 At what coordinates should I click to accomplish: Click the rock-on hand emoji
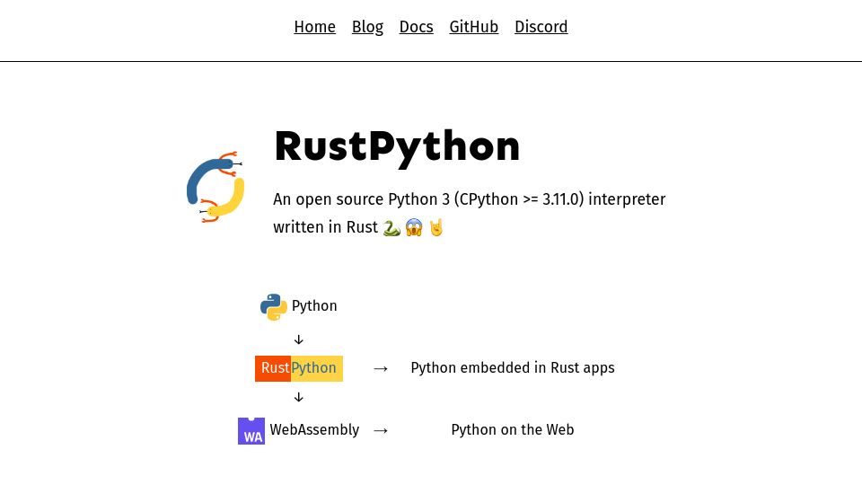[436, 227]
